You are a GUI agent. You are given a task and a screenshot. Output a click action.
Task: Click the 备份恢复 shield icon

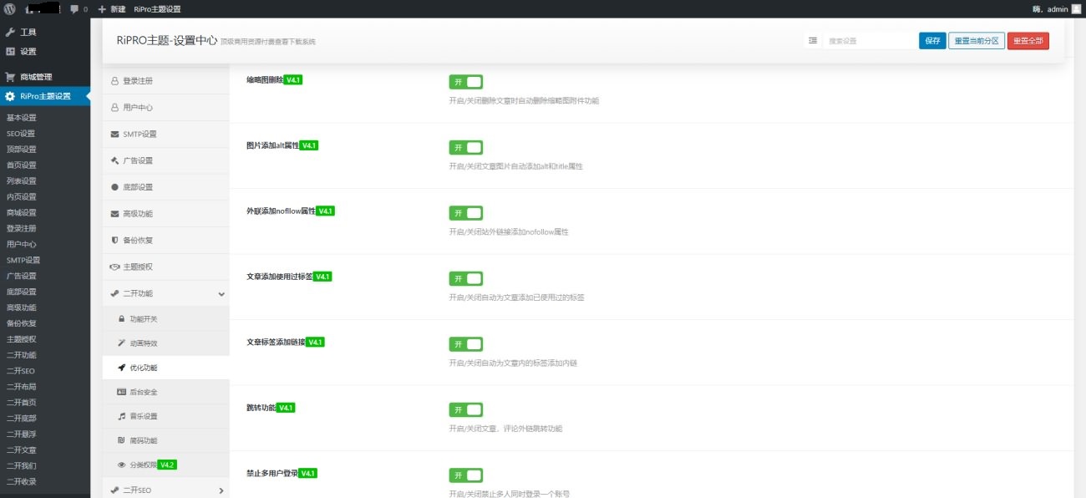tap(115, 240)
